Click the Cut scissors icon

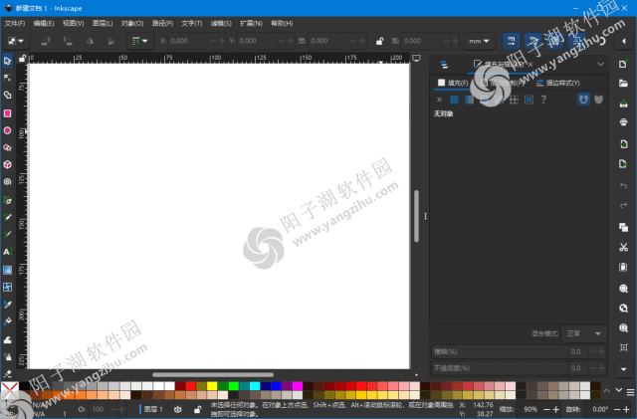(x=623, y=247)
